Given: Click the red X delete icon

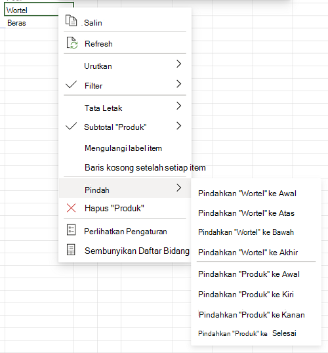Looking at the screenshot, I should [71, 208].
